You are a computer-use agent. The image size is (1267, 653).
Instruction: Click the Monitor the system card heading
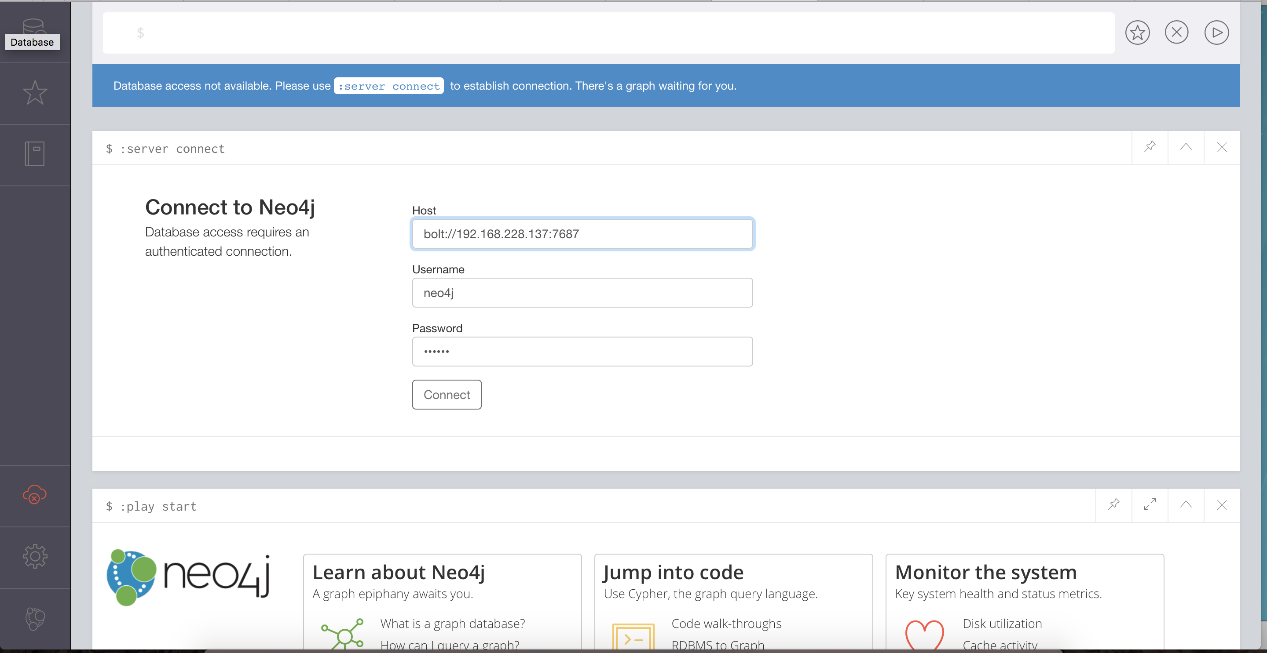click(x=985, y=573)
